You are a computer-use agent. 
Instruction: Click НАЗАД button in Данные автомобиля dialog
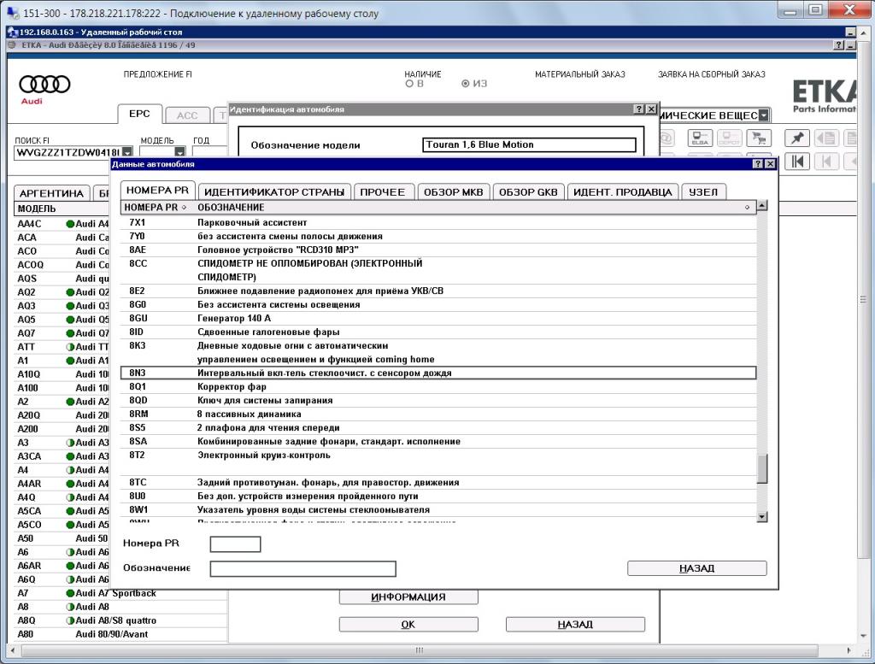pos(697,568)
